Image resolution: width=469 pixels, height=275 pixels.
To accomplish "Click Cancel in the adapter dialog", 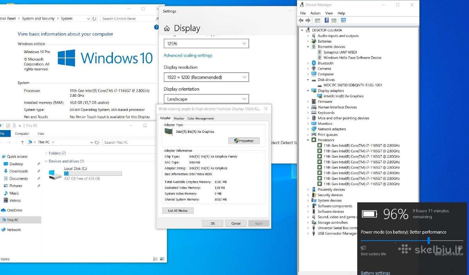I will (x=236, y=223).
